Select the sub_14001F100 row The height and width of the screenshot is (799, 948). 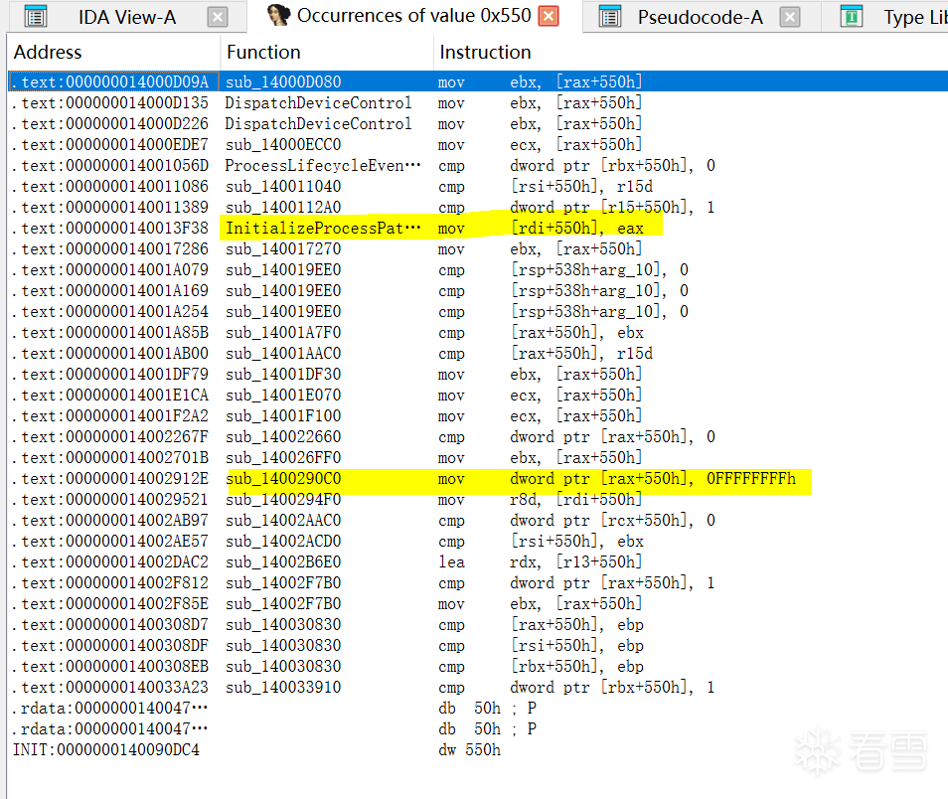[478, 415]
